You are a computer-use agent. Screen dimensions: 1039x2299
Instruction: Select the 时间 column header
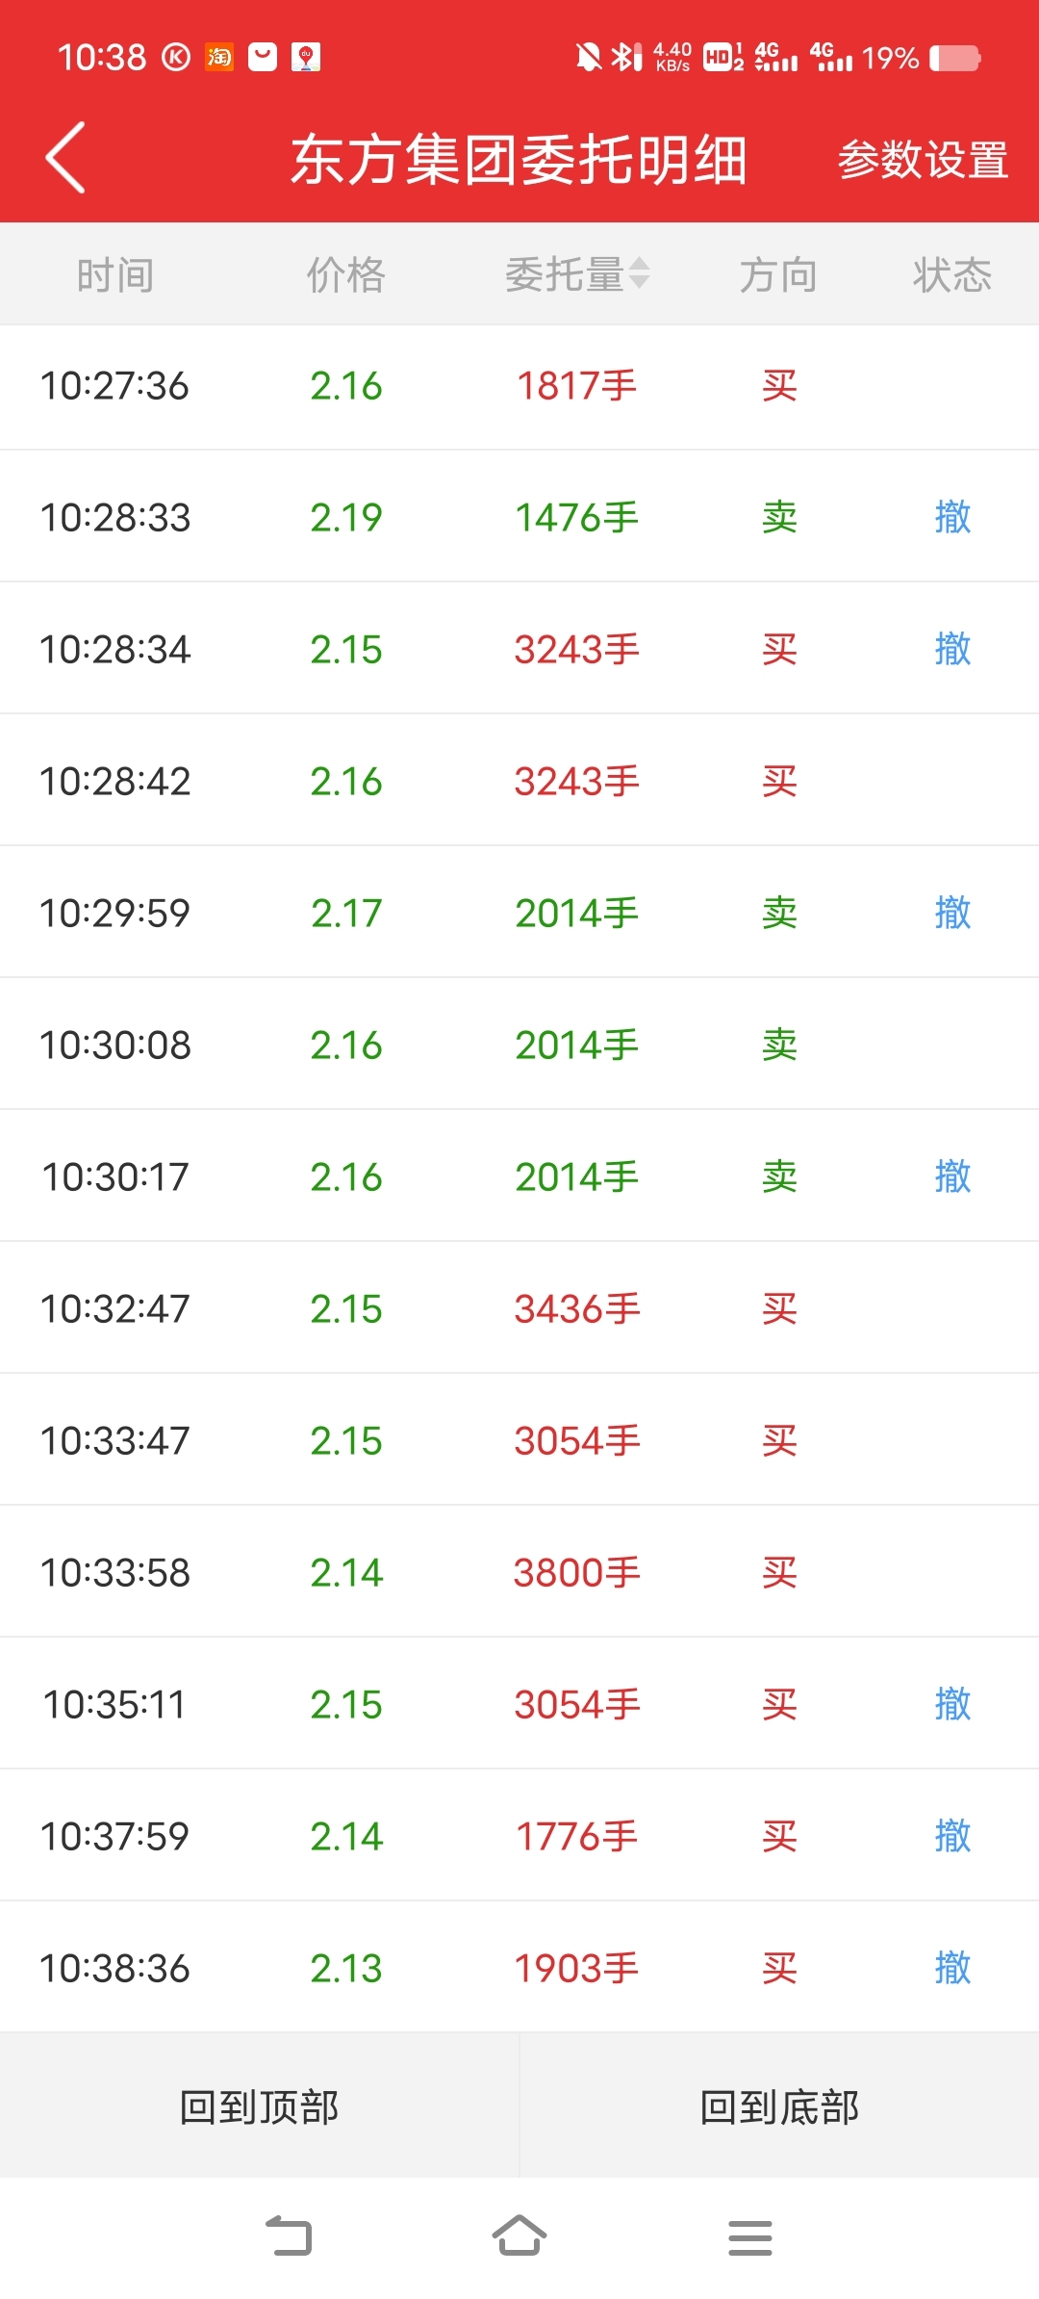pyautogui.click(x=115, y=275)
